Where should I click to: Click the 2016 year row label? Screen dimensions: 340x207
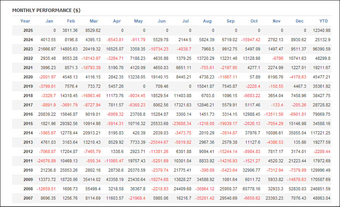(x=28, y=114)
